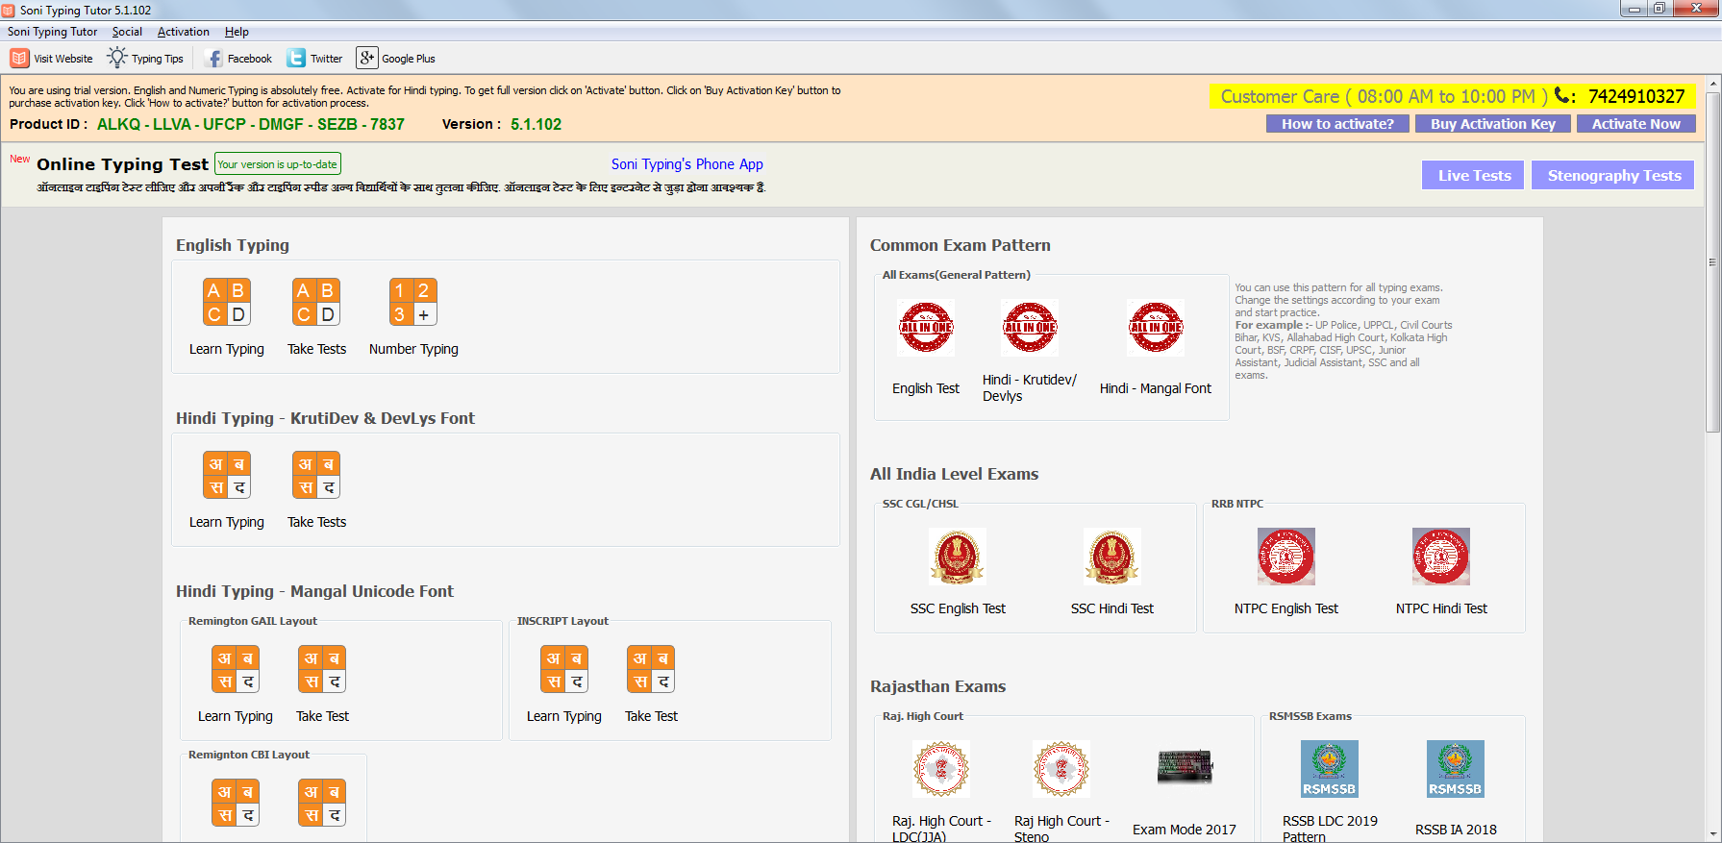Screen dimensions: 1722x843
Task: Open English Learn Typing ABCD icon
Action: click(x=226, y=302)
